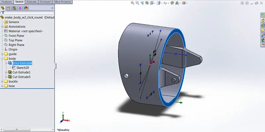265x132 pixels.
Task: Select Sketch20 in the feature tree
Action: 23,68
